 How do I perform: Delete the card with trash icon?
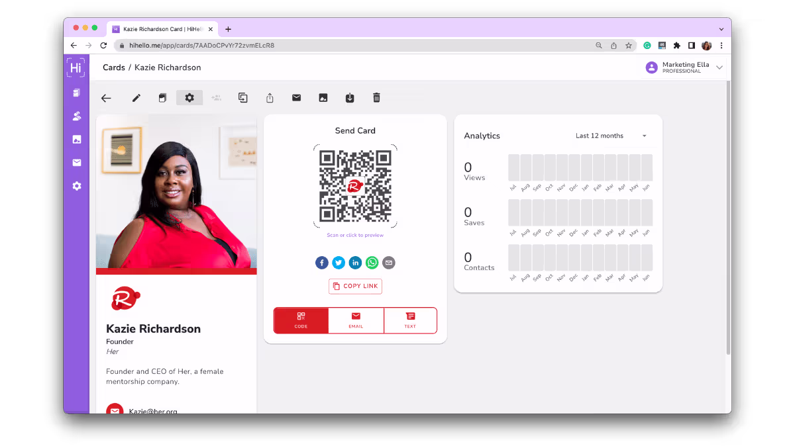pos(376,98)
